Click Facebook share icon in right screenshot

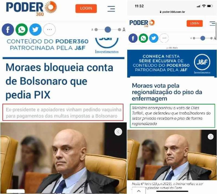(x=133, y=38)
